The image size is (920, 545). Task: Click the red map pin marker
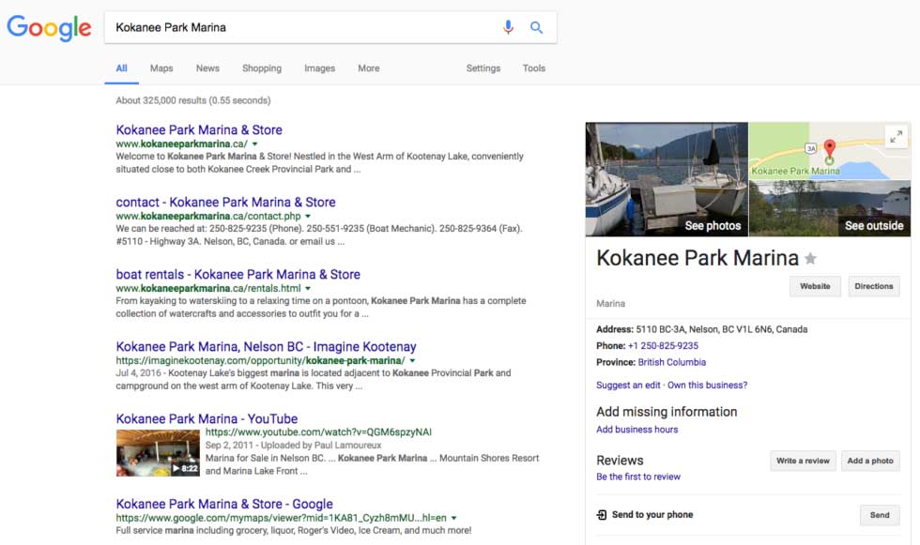[829, 149]
